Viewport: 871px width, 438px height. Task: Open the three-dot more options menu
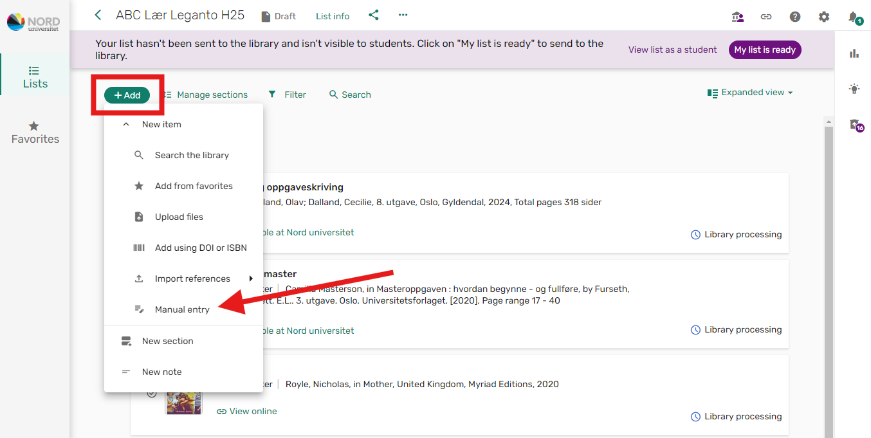coord(403,15)
